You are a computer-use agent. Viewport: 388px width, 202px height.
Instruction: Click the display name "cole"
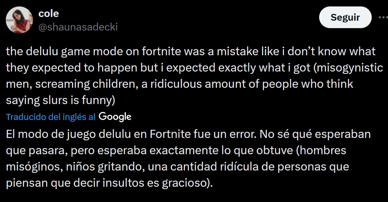coord(49,14)
